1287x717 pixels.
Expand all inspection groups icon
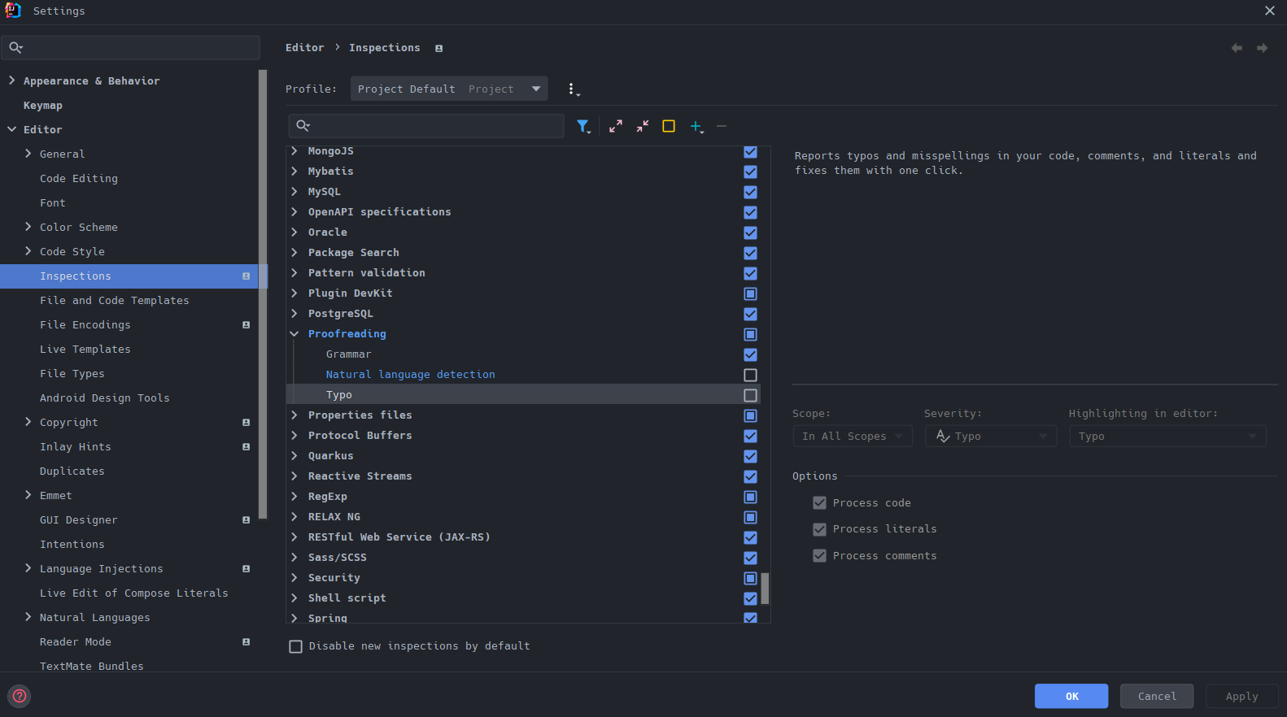click(x=616, y=126)
